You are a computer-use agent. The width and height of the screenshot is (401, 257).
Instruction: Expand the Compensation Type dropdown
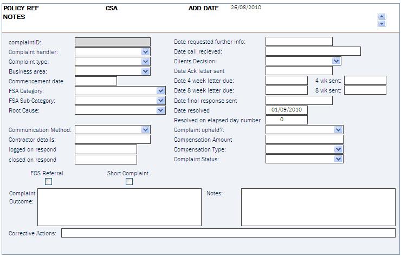point(338,149)
